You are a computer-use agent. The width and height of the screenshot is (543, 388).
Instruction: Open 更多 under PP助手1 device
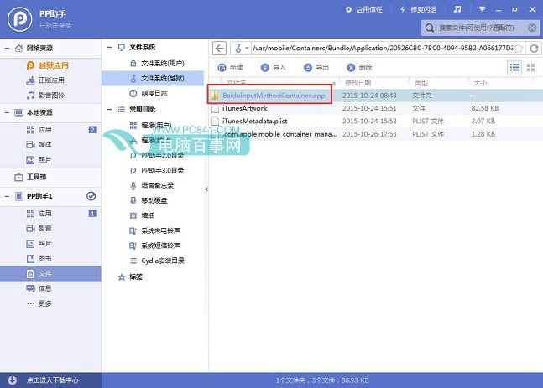[x=39, y=303]
